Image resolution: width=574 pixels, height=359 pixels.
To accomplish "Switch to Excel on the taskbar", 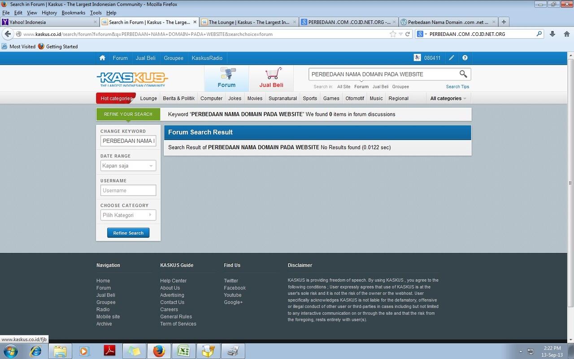I will point(183,351).
